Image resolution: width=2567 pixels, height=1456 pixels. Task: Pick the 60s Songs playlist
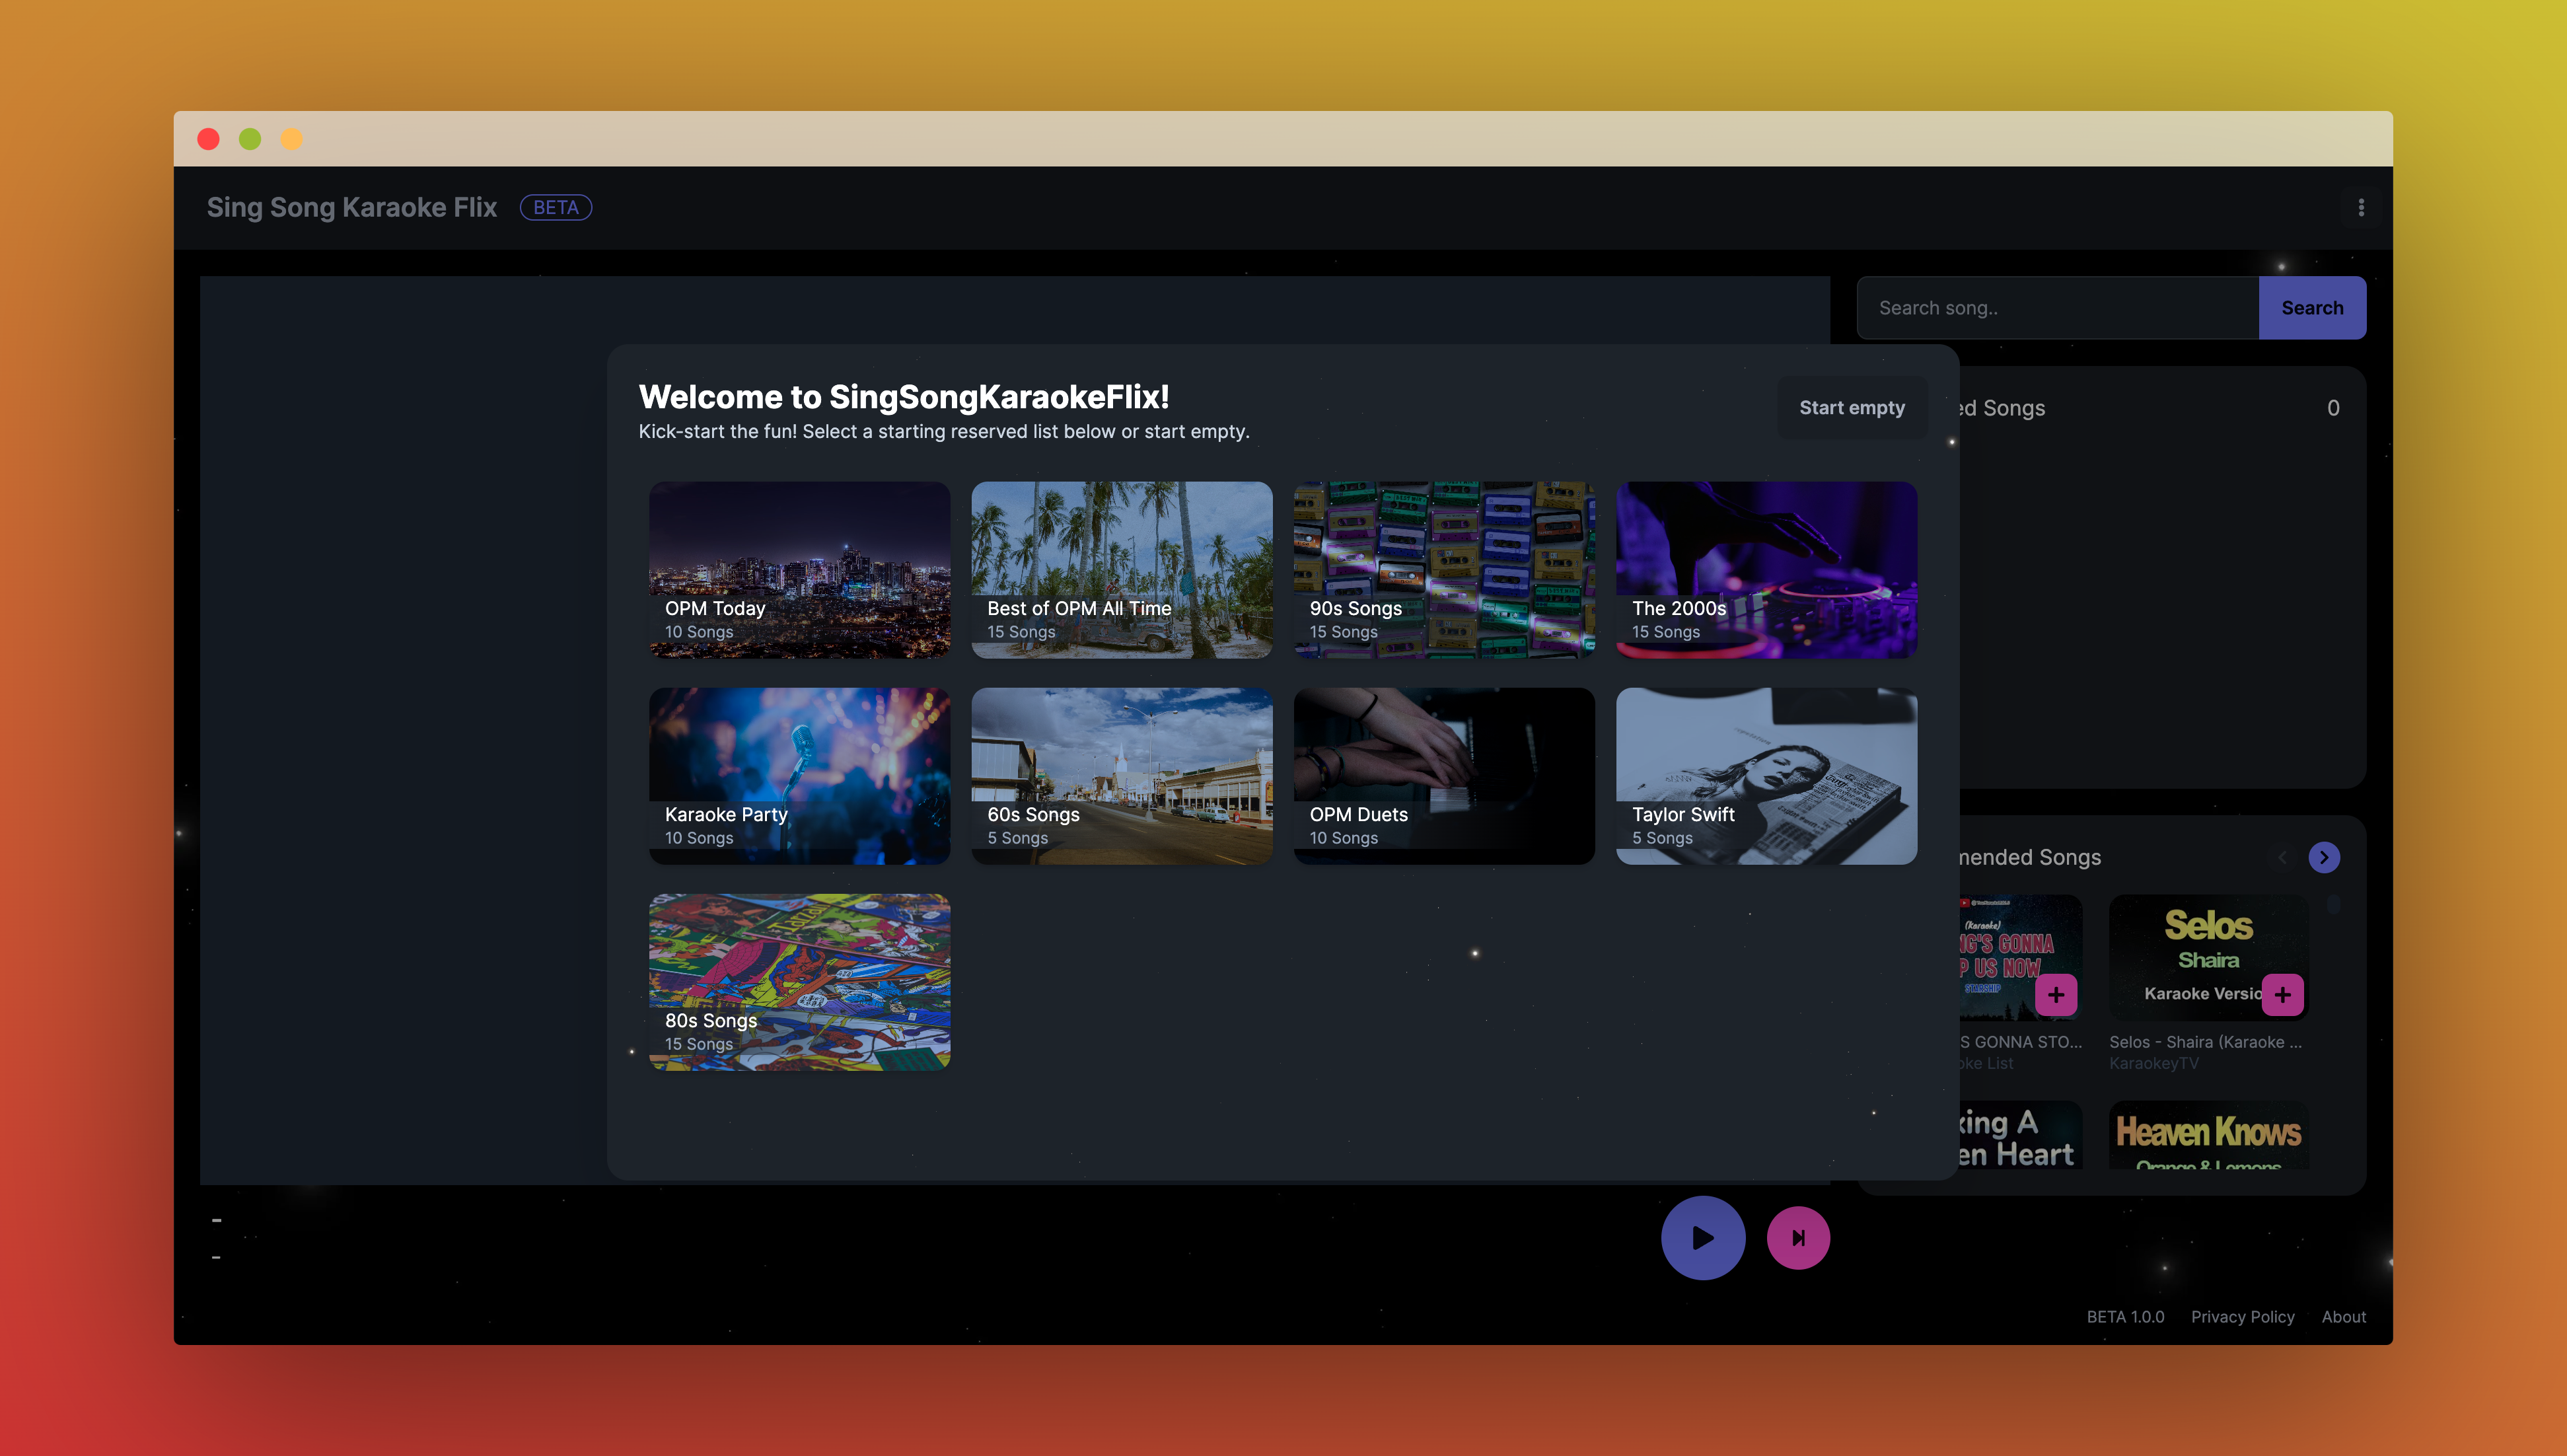click(1122, 776)
